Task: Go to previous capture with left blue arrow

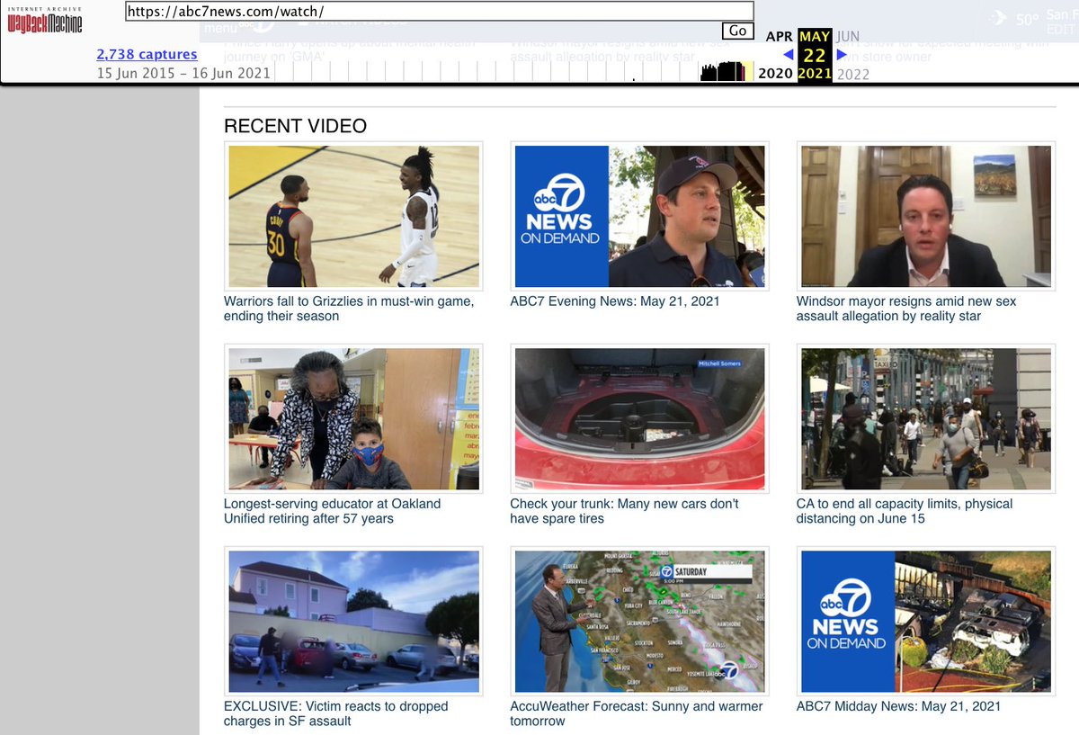Action: click(x=789, y=55)
